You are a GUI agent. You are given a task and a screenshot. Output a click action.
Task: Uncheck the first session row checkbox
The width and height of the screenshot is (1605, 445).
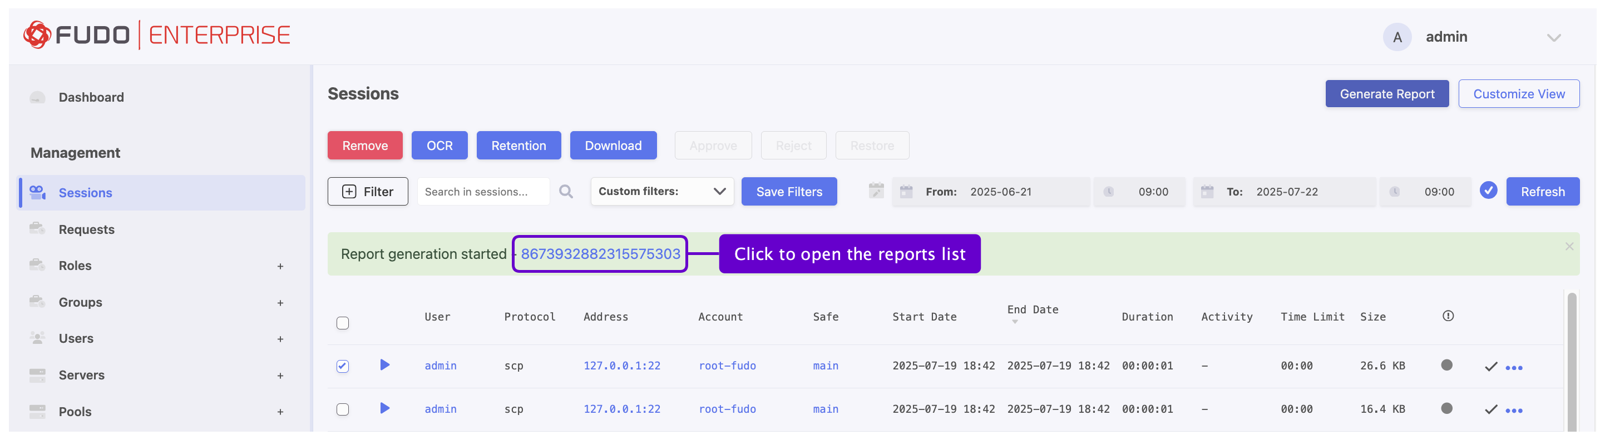(342, 366)
